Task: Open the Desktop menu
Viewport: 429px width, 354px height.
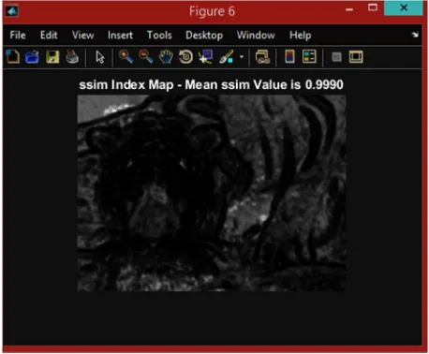Action: pyautogui.click(x=204, y=36)
